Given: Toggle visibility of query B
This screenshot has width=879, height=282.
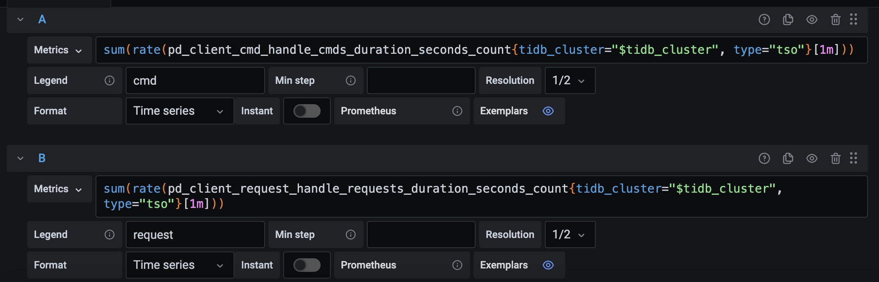Looking at the screenshot, I should click(x=811, y=158).
